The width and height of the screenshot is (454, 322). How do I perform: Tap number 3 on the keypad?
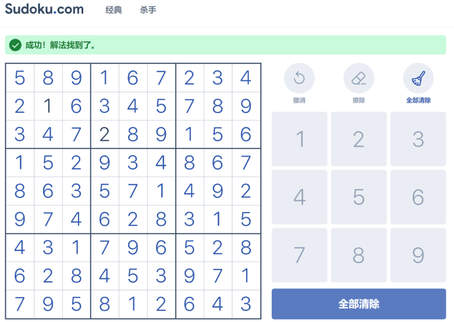click(x=418, y=139)
